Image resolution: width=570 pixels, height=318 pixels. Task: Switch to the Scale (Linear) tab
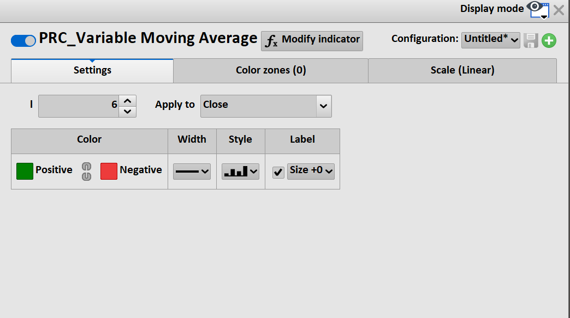coord(462,70)
